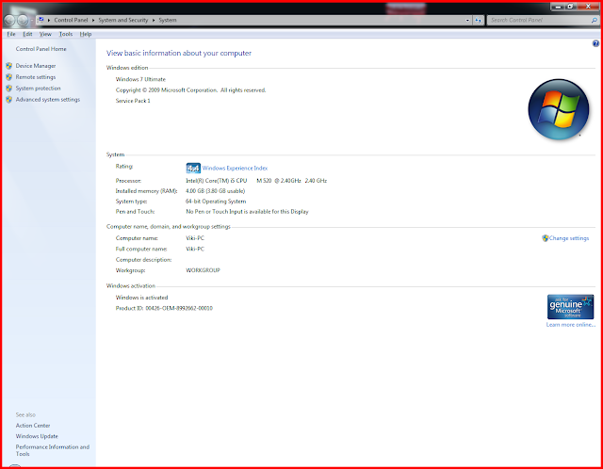Open Remote settings link
The image size is (603, 469).
click(36, 77)
